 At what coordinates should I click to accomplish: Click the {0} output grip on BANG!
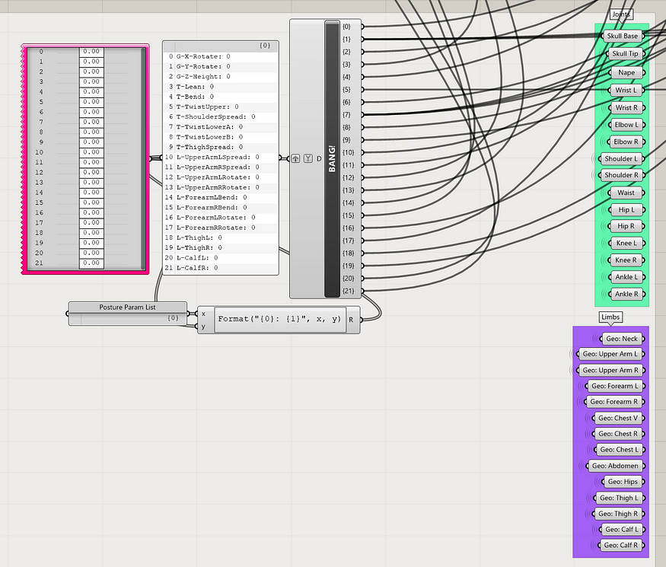tap(362, 27)
